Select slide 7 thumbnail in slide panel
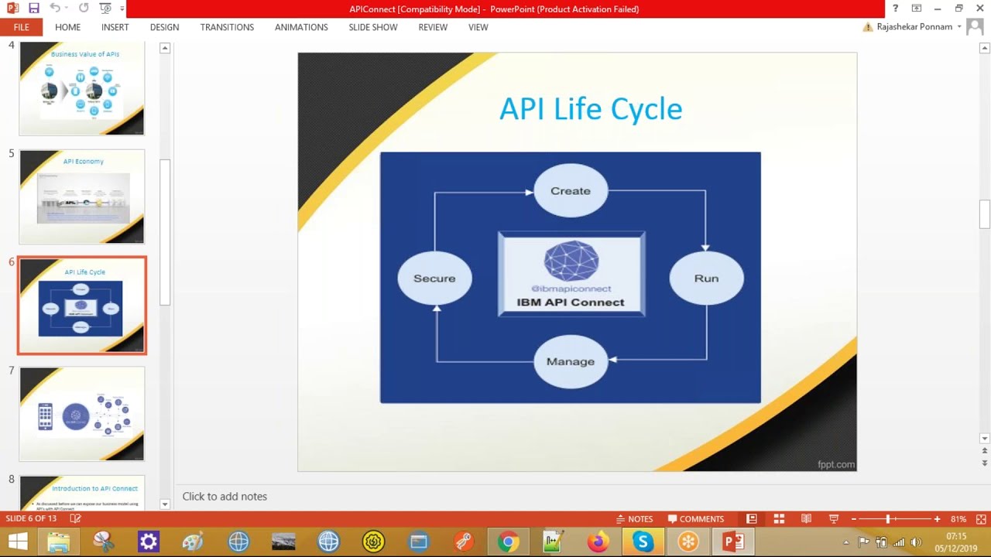 (81, 414)
